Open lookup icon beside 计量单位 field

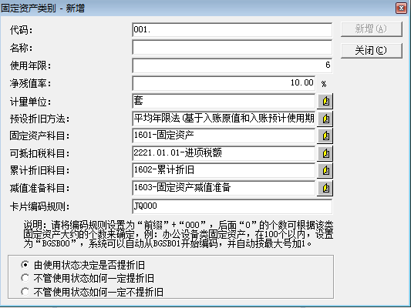point(325,101)
